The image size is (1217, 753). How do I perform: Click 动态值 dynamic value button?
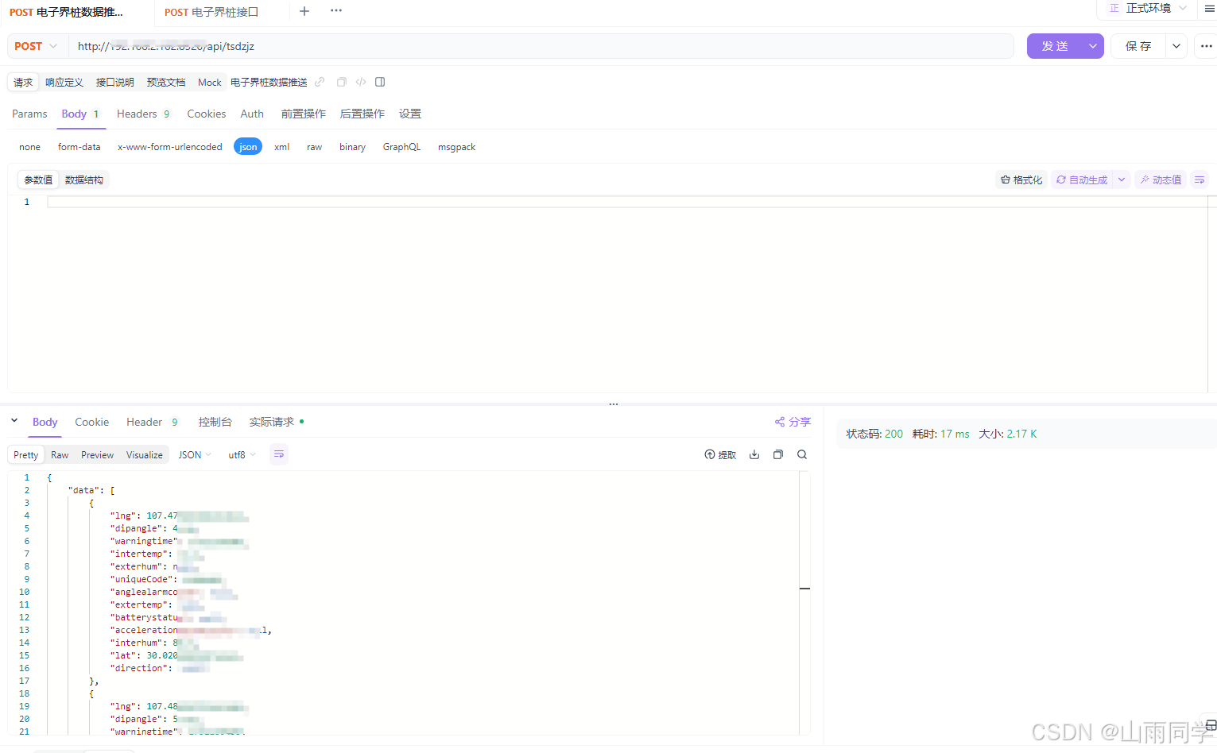[1161, 180]
